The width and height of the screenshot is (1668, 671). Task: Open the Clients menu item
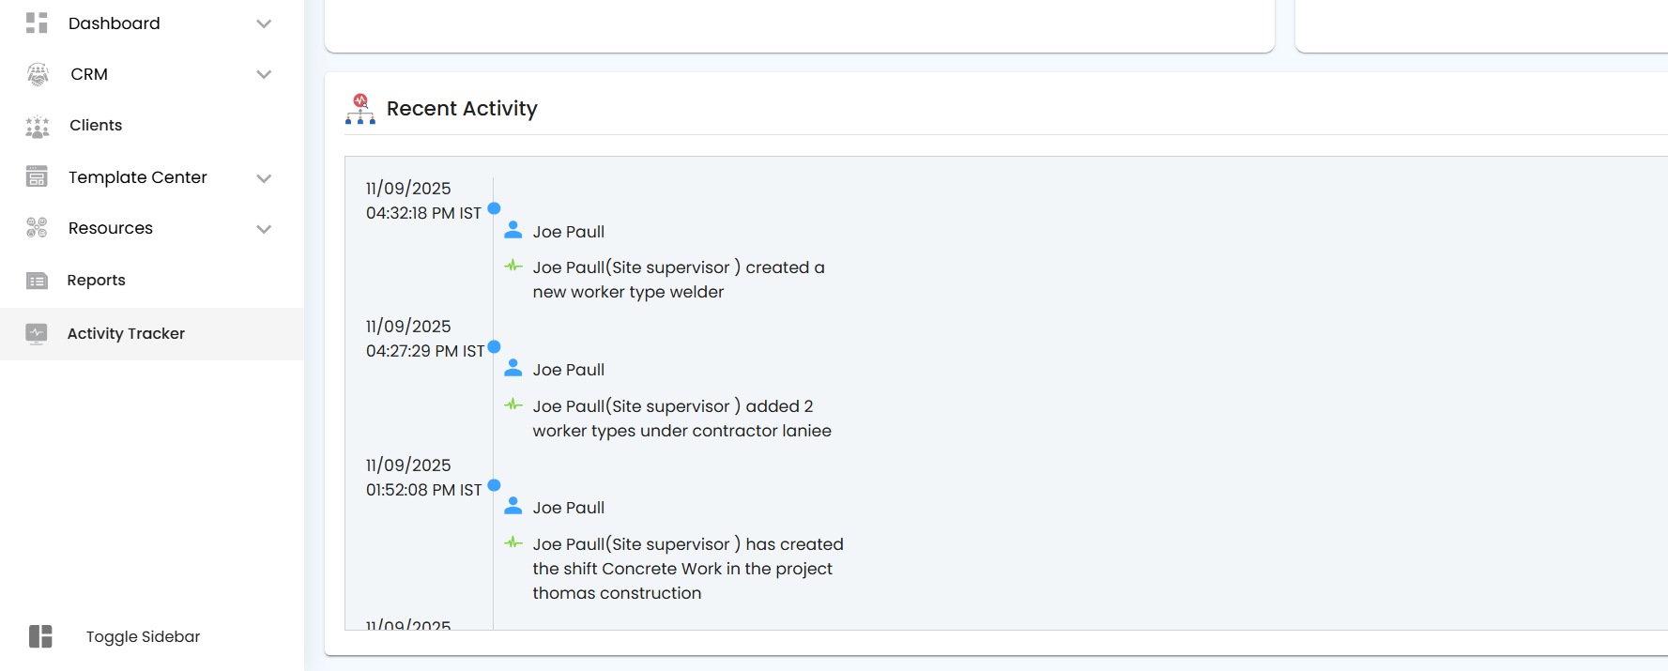[x=95, y=126]
